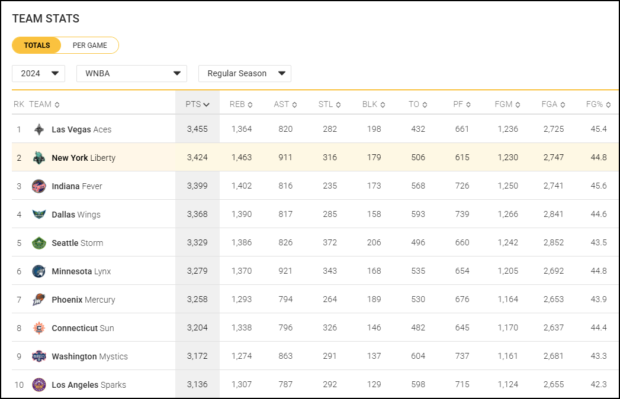Open the Regular Season dropdown
Screen dimensions: 620x399
245,73
